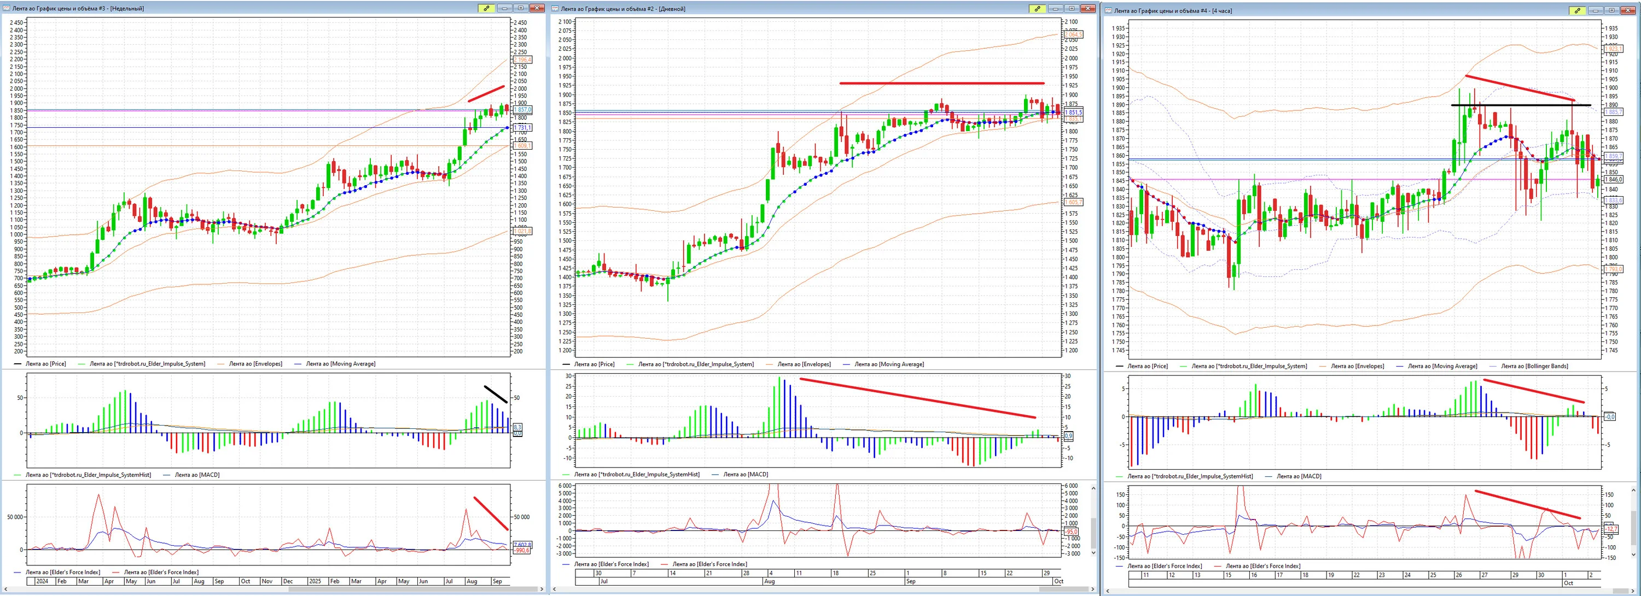Select the 'Лента ао [Moving Average]' legend in the weekly chart
Viewport: 1641px width, 596px height.
click(340, 364)
